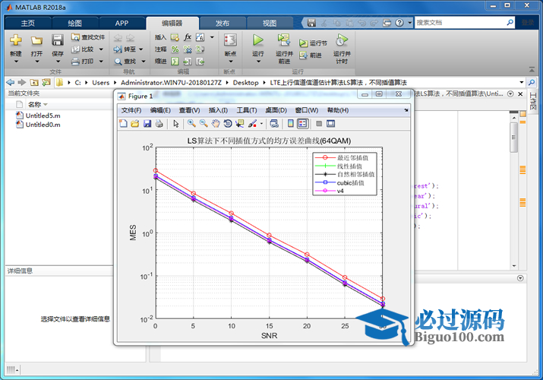Click the 运行并前进 run and advance icon
543x380 pixels.
[284, 40]
